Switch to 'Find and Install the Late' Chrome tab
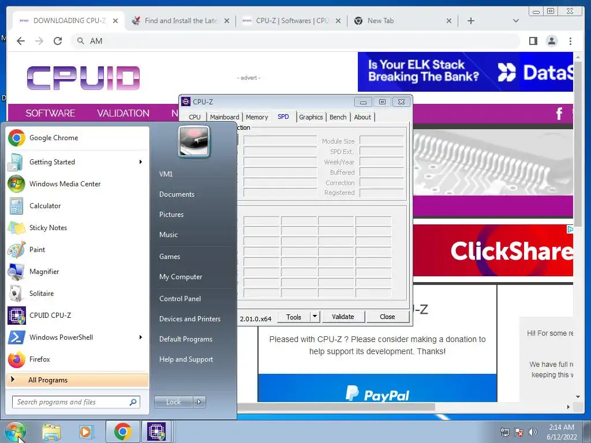 [181, 21]
